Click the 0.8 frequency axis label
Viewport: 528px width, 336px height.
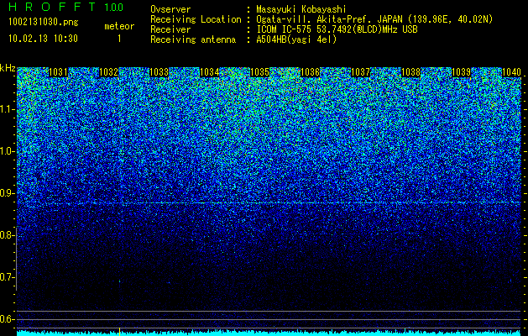pyautogui.click(x=8, y=235)
